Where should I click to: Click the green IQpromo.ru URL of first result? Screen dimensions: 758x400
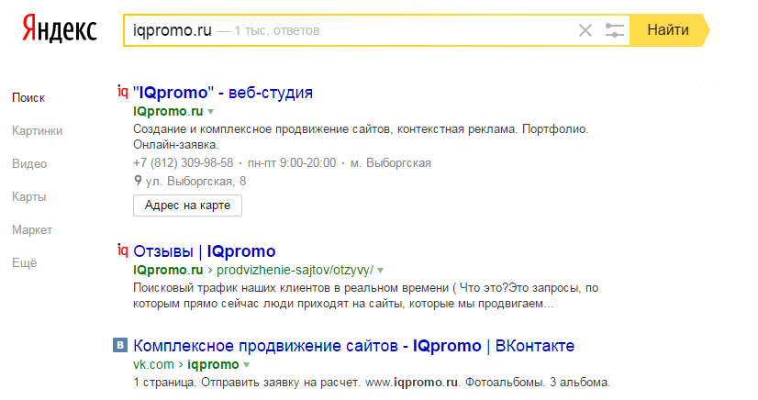[x=168, y=111]
